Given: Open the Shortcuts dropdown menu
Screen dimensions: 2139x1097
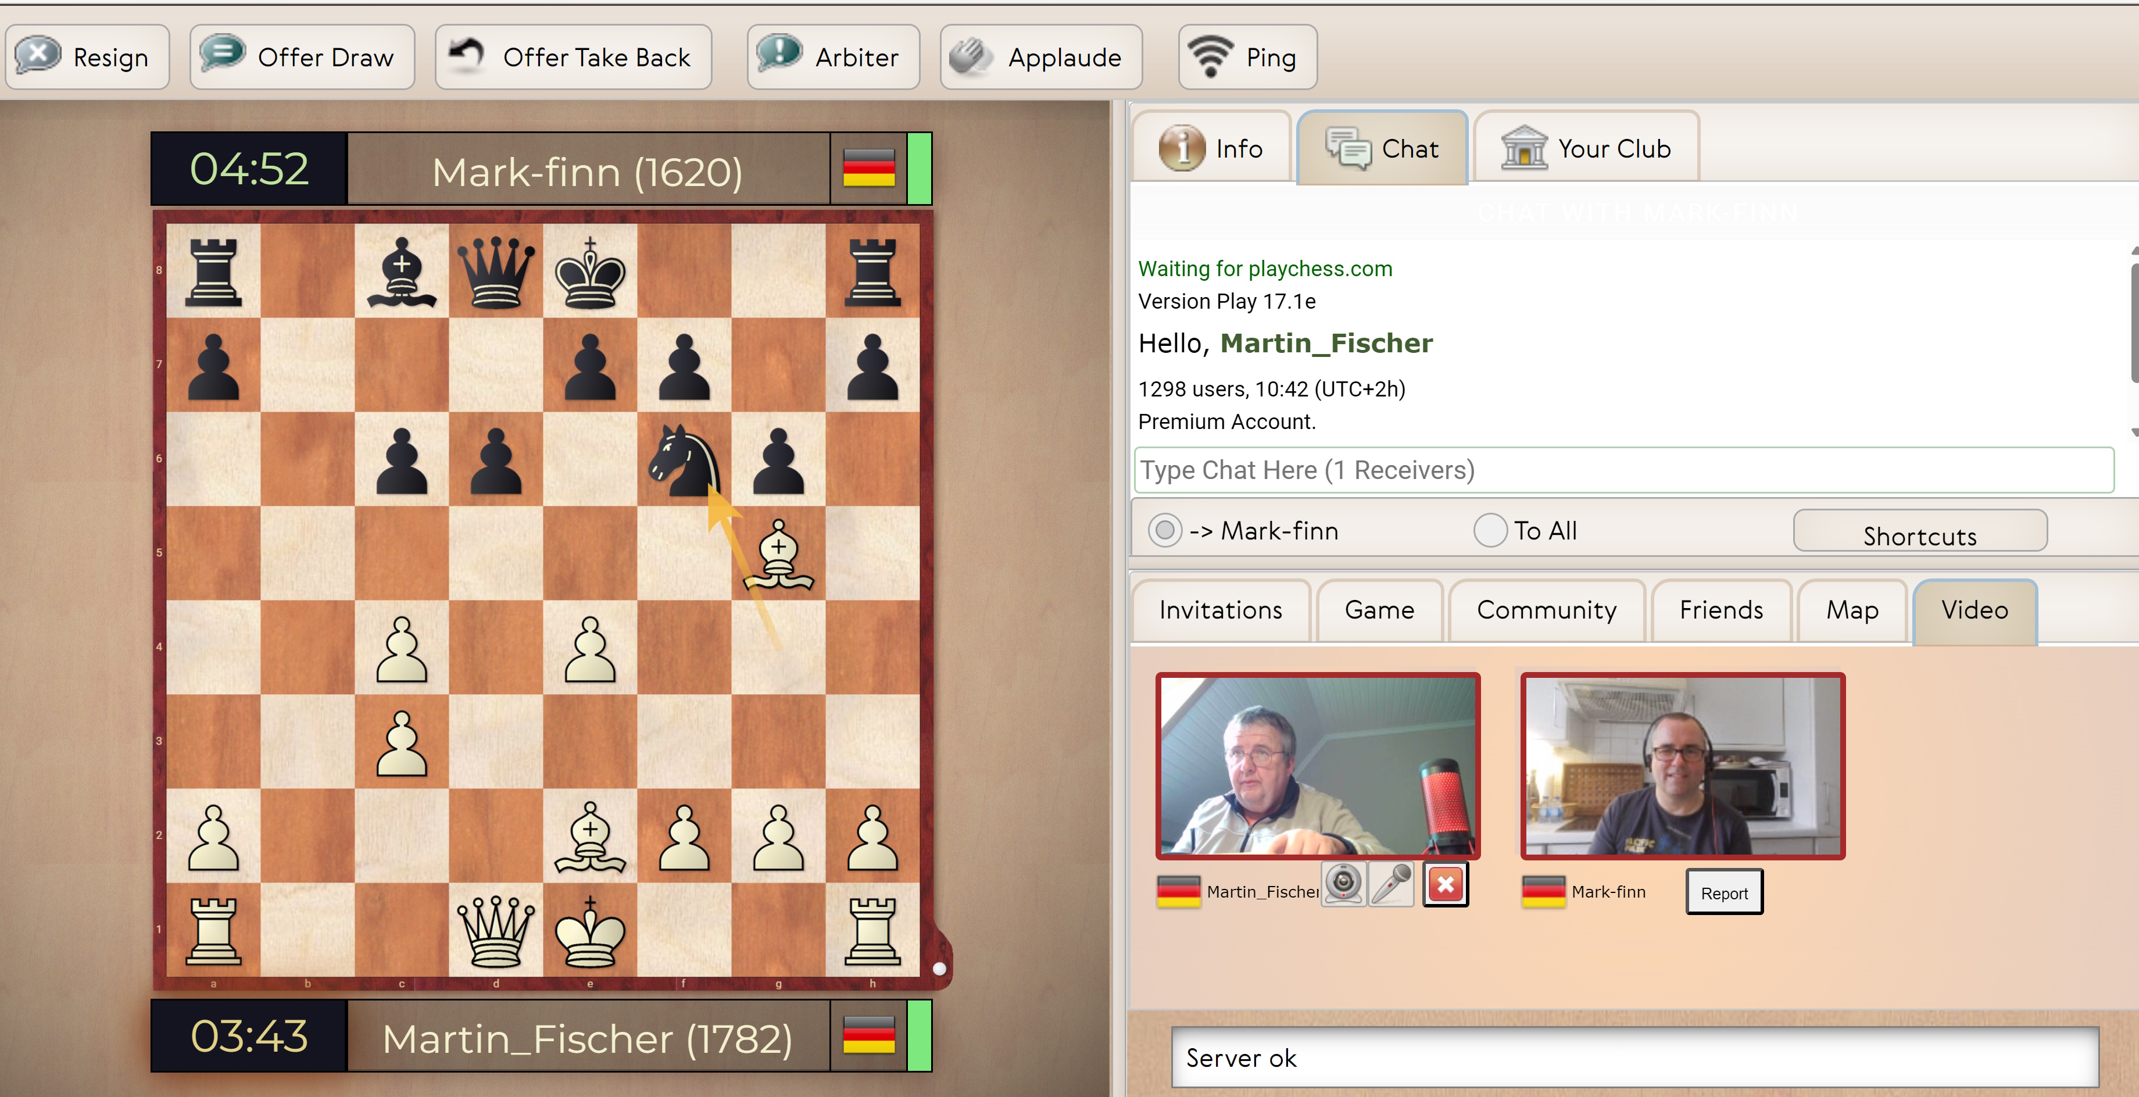Looking at the screenshot, I should click(x=1921, y=534).
